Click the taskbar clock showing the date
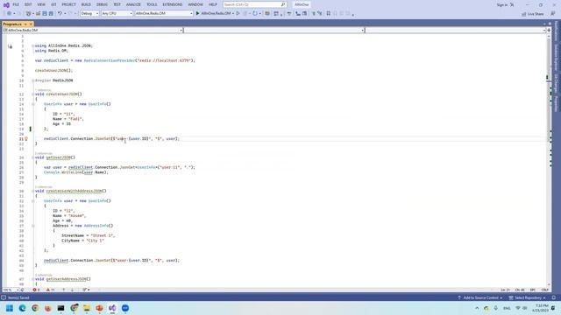Viewport: 561px width, 315px height. [x=540, y=308]
